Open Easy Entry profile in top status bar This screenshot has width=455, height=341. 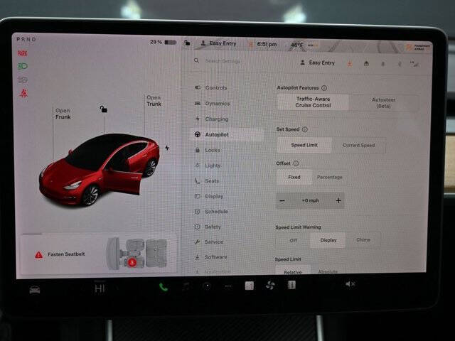(218, 43)
